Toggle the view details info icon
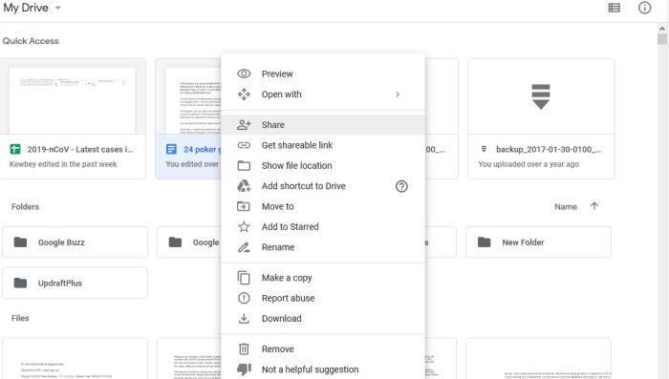669x379 pixels. pos(645,8)
